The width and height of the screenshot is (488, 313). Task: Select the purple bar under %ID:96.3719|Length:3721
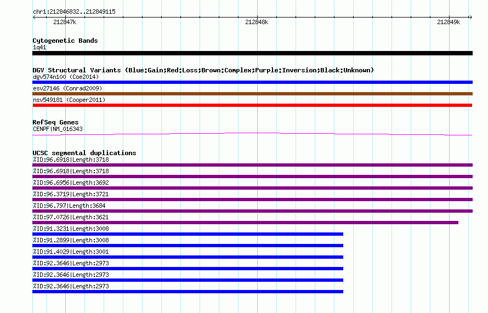pyautogui.click(x=252, y=200)
